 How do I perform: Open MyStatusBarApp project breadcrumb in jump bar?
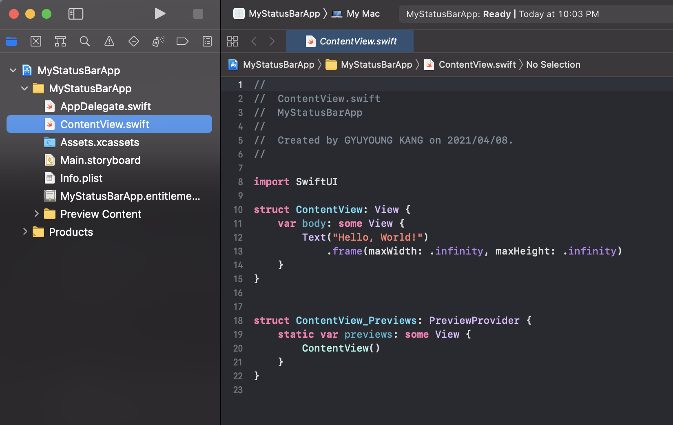pyautogui.click(x=271, y=64)
